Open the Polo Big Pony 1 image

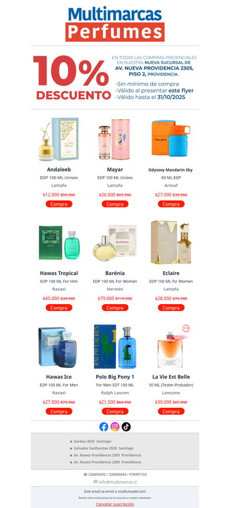[115, 347]
